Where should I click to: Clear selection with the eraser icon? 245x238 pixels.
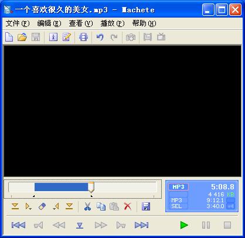(42, 206)
